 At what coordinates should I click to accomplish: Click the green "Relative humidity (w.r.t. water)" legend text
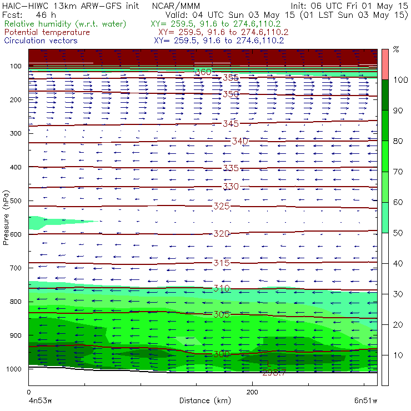(66, 24)
